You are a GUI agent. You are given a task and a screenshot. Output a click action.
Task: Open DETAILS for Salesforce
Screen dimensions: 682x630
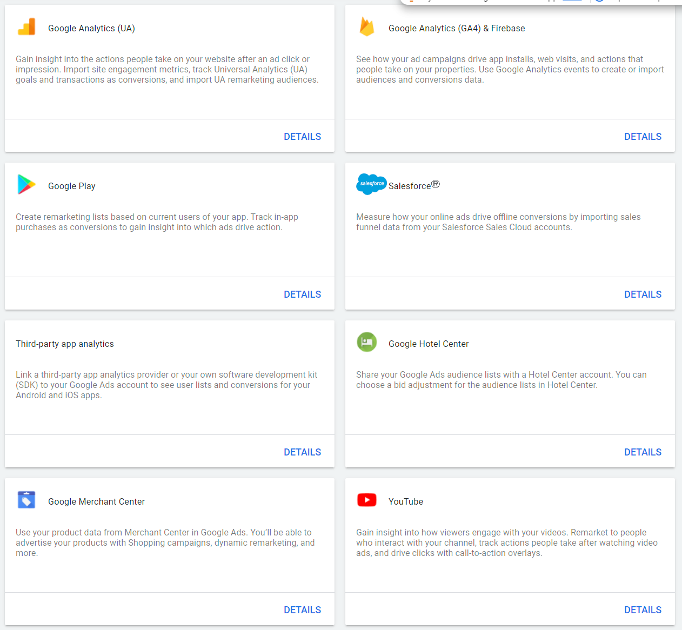point(643,294)
